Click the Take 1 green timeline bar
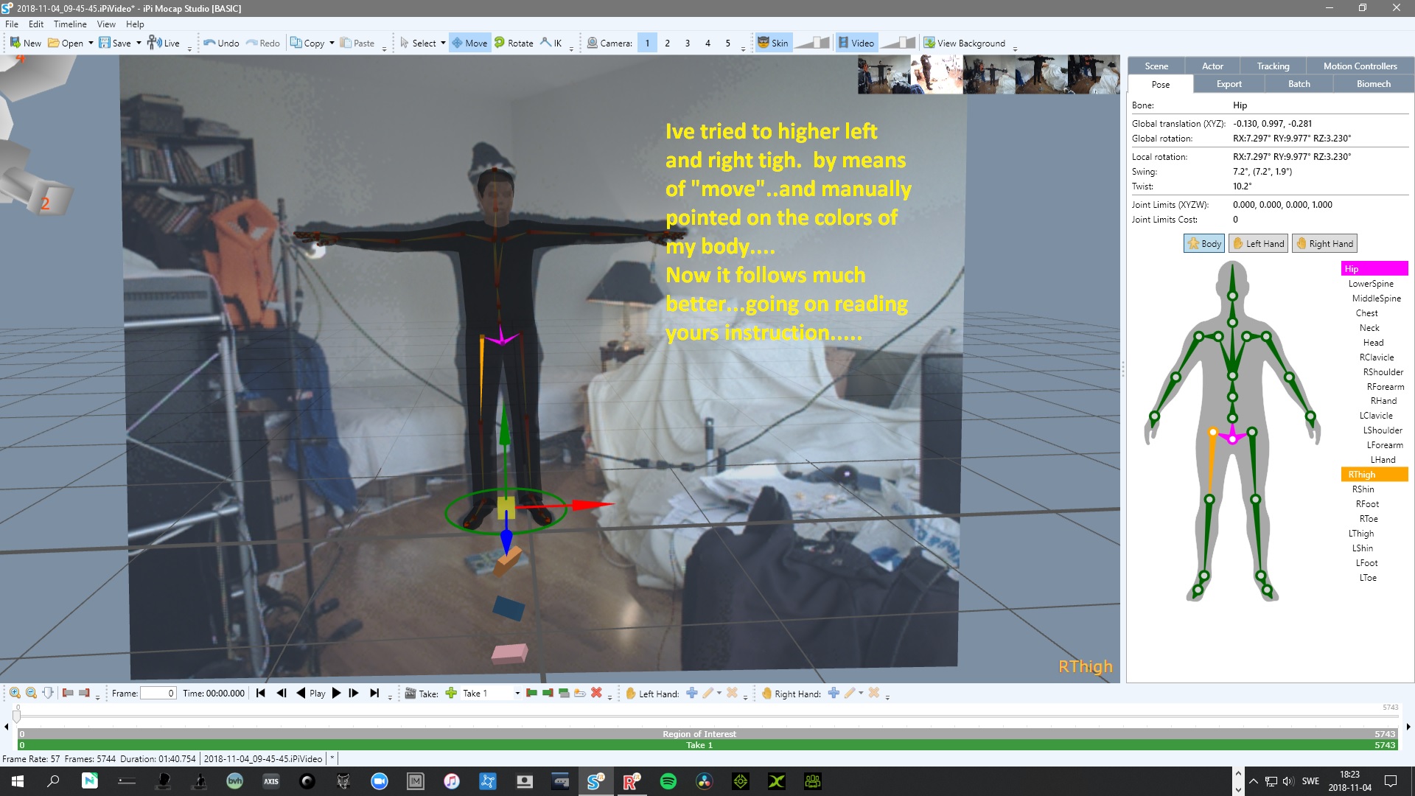The height and width of the screenshot is (796, 1415). (707, 745)
